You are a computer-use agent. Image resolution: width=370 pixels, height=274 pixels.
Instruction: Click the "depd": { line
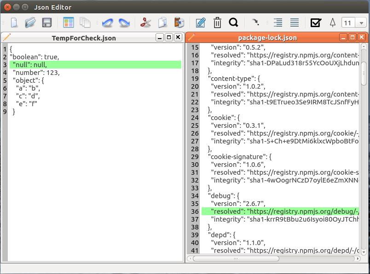221,235
